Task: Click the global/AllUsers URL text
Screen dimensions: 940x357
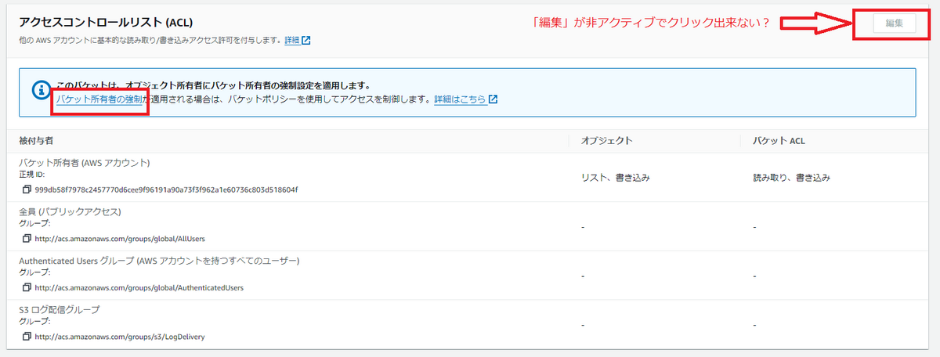Action: pos(120,238)
